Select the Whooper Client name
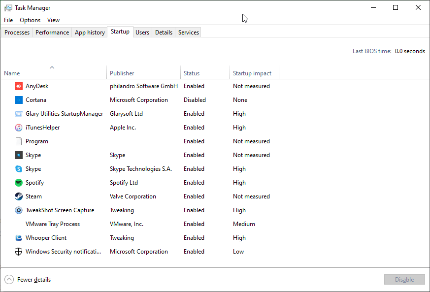Viewport: 430px width, 292px height. point(46,238)
